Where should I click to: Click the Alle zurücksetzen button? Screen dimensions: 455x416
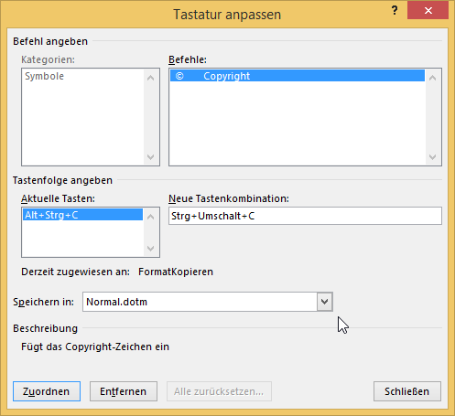[x=219, y=391]
